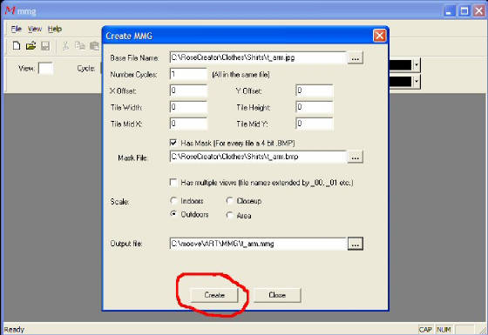
Task: Click the Base File Name input field
Action: [258, 57]
